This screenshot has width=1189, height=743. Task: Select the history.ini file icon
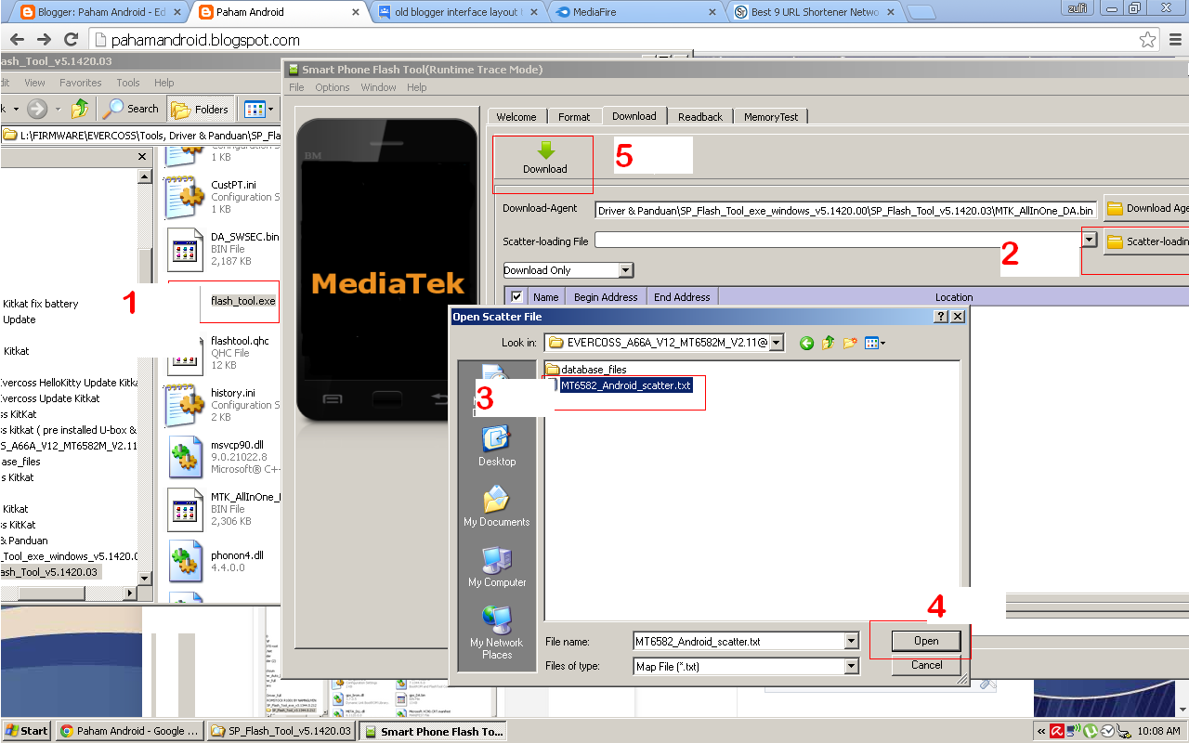point(184,404)
